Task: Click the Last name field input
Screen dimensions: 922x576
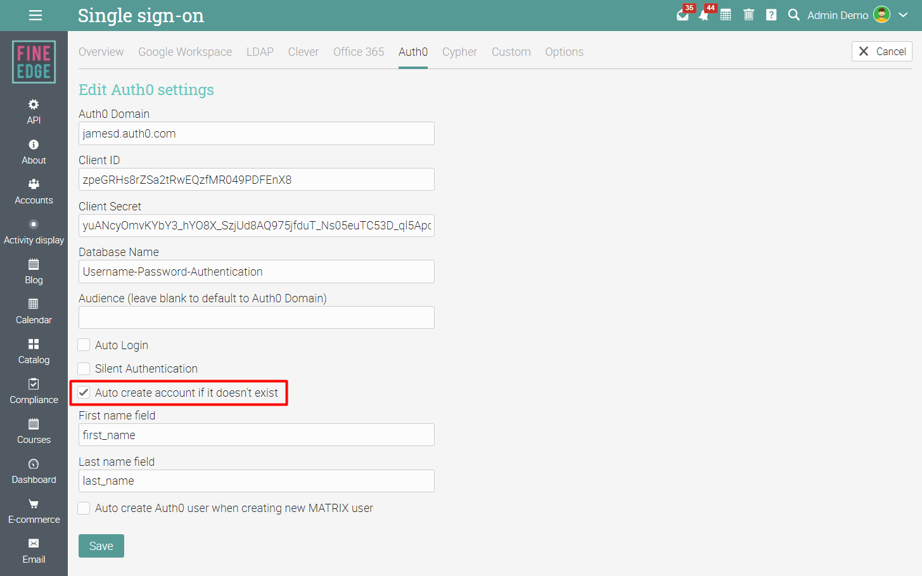Action: point(257,481)
